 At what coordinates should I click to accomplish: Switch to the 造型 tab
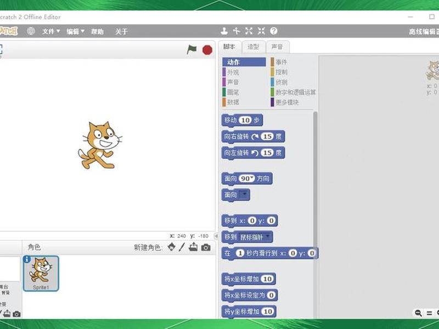253,47
